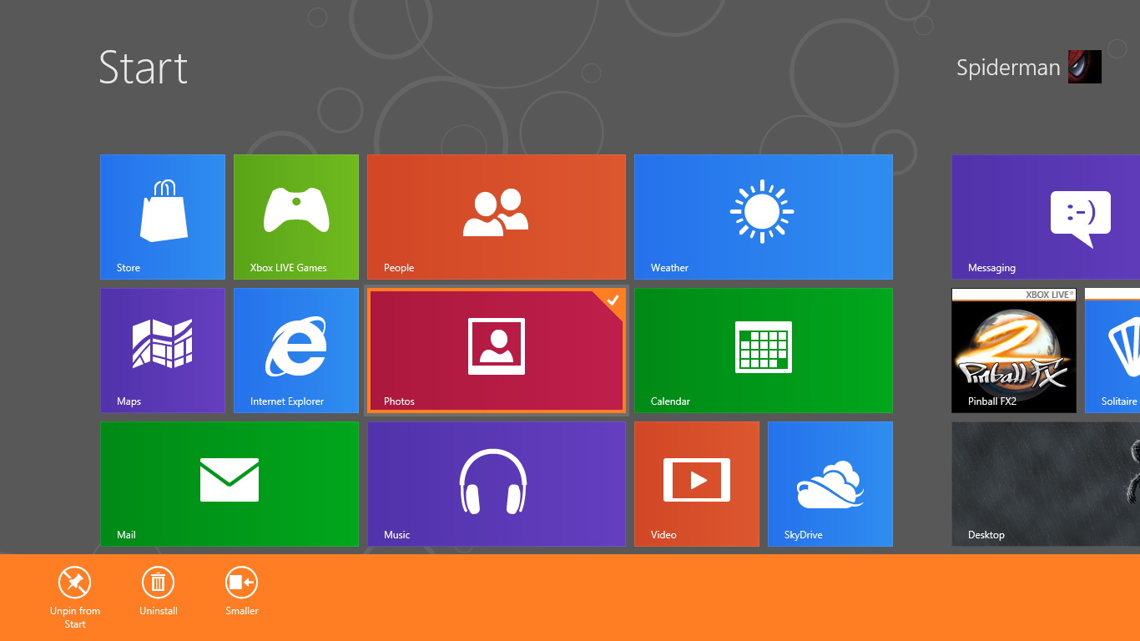Open the Calendar tile
The height and width of the screenshot is (641, 1140).
pyautogui.click(x=764, y=351)
